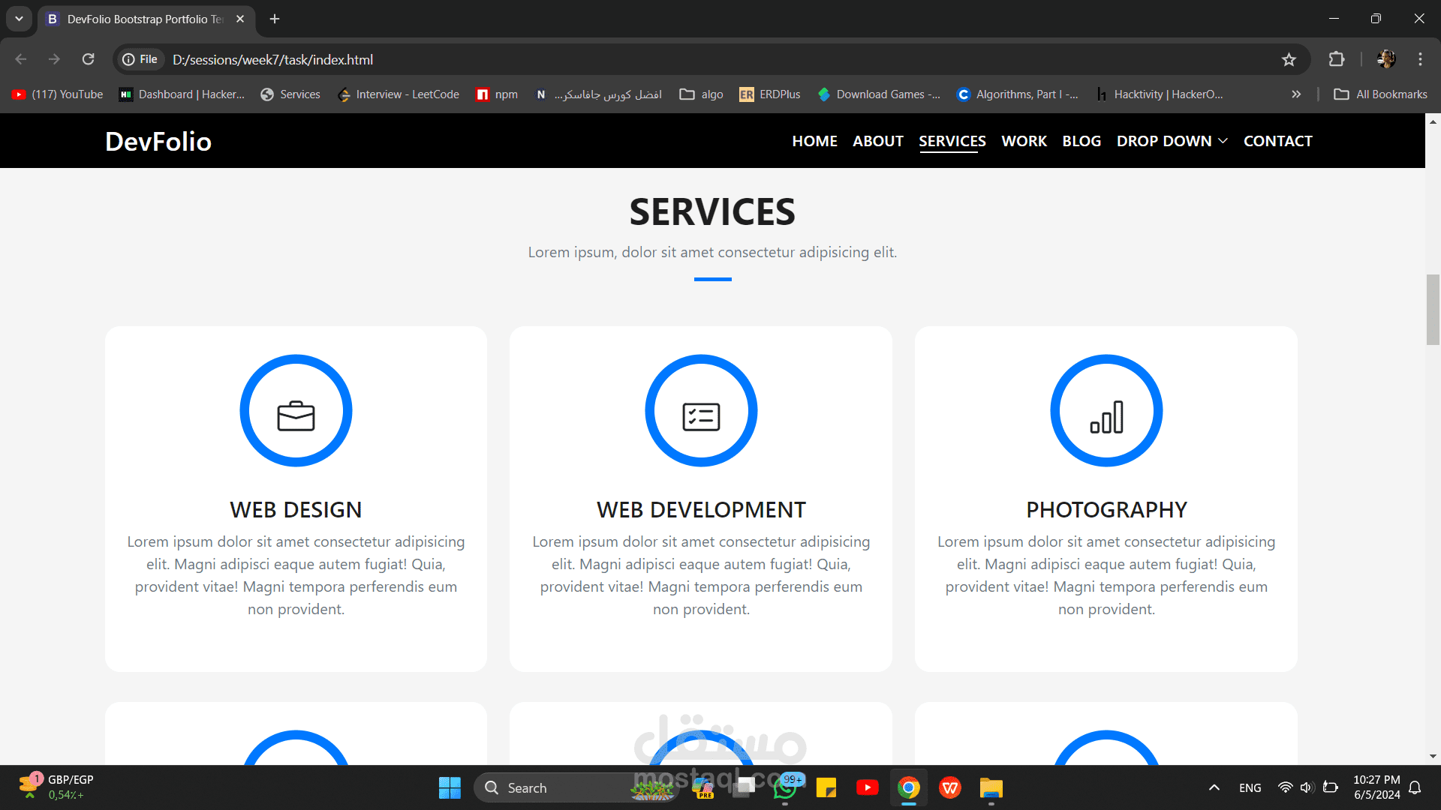Screen dimensions: 1441x810
Task: Open YouTube app from taskbar
Action: tap(867, 787)
